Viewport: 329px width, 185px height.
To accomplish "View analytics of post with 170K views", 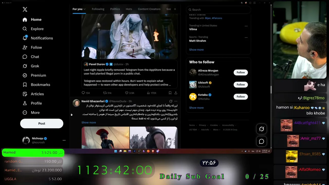I will (x=152, y=93).
